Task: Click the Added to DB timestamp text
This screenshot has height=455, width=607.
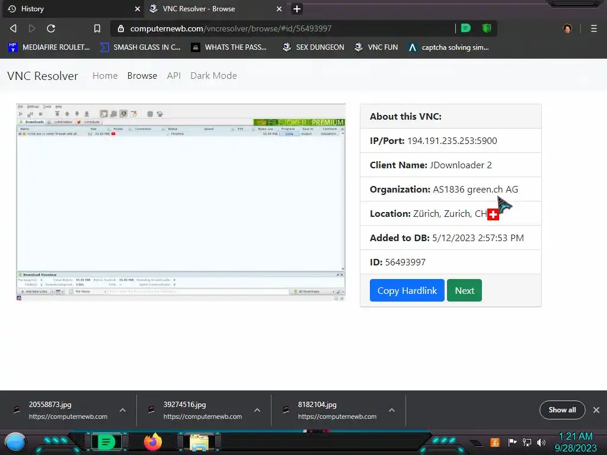Action: tap(447, 238)
